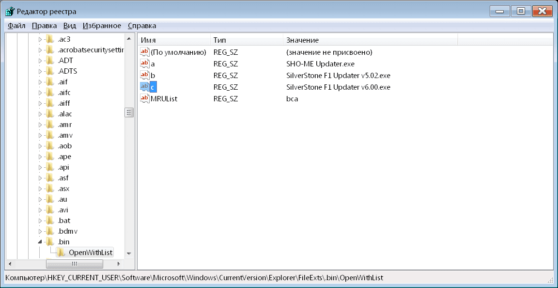
Task: Click the .avi folder icon
Action: point(50,210)
